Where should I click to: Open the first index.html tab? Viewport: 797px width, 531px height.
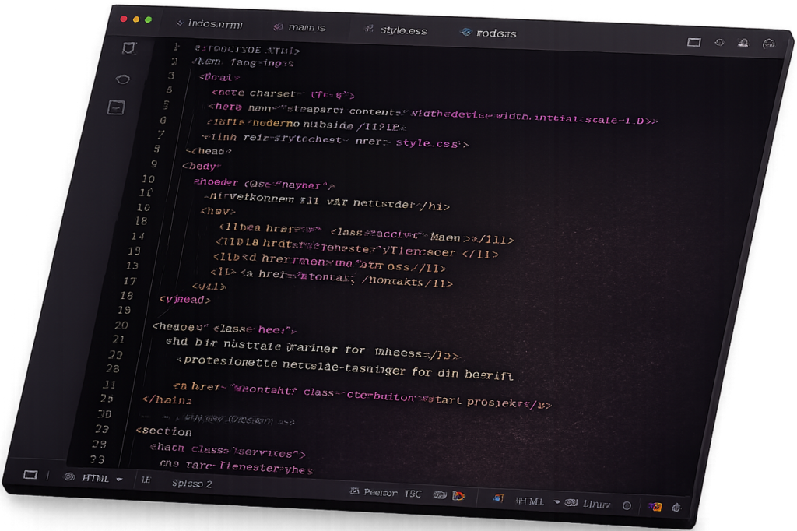click(x=212, y=24)
